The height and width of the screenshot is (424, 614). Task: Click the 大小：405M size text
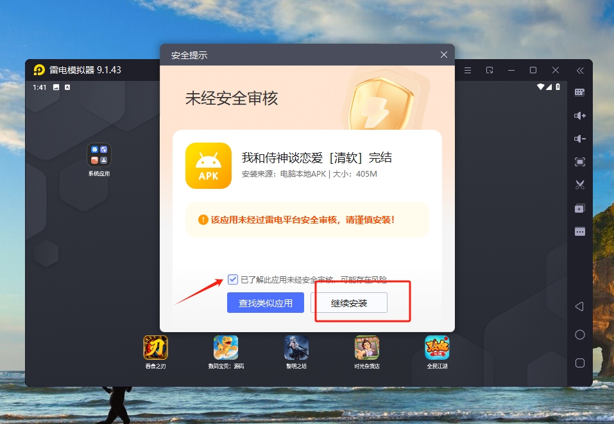[x=355, y=173]
